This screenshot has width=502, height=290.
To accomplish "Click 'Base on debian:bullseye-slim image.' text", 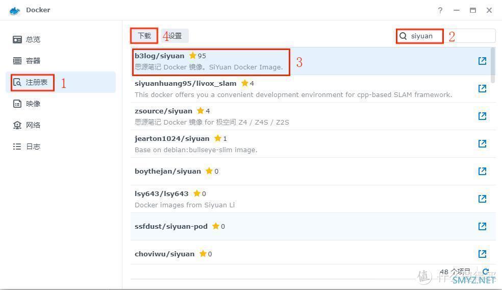I will click(196, 150).
